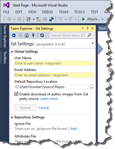The height and width of the screenshot is (149, 115).
Task: Click the Save All toolbar icon
Action: tap(51, 19)
